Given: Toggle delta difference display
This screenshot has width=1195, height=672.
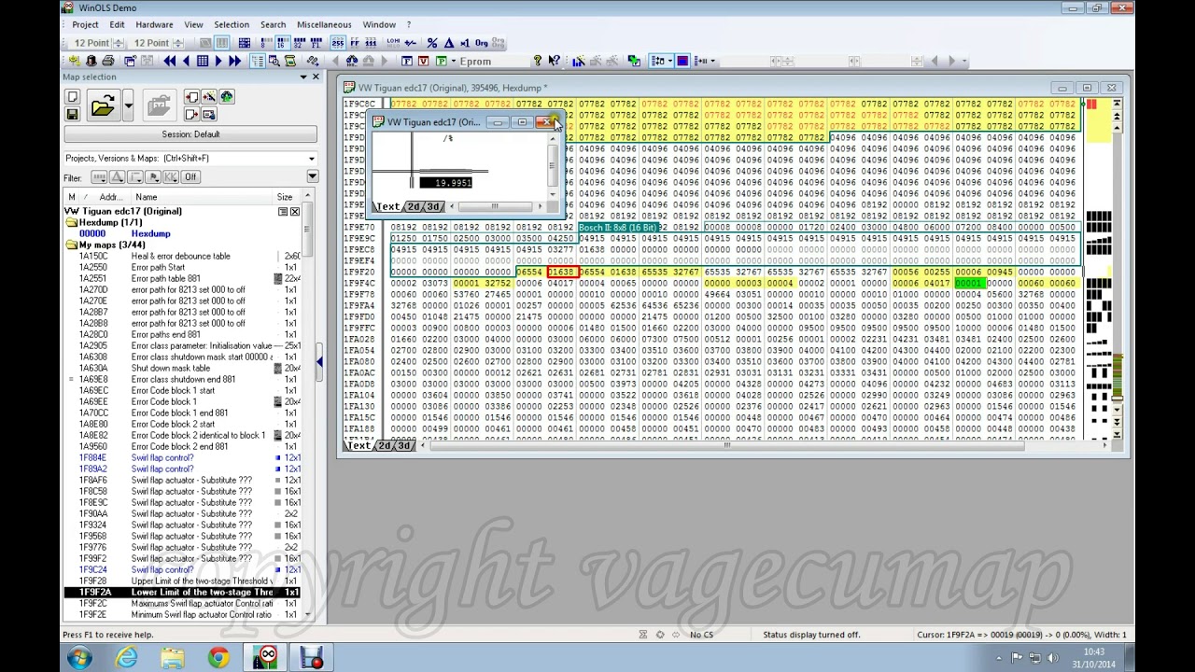Looking at the screenshot, I should pos(448,43).
